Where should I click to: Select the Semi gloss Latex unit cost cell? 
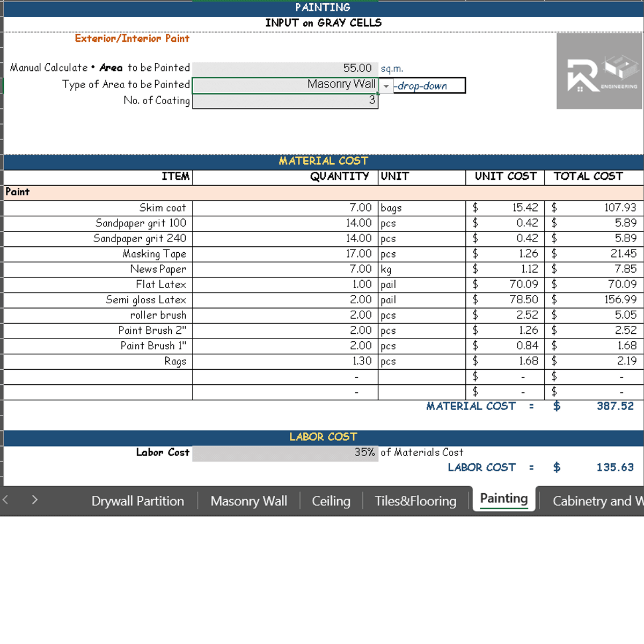505,300
